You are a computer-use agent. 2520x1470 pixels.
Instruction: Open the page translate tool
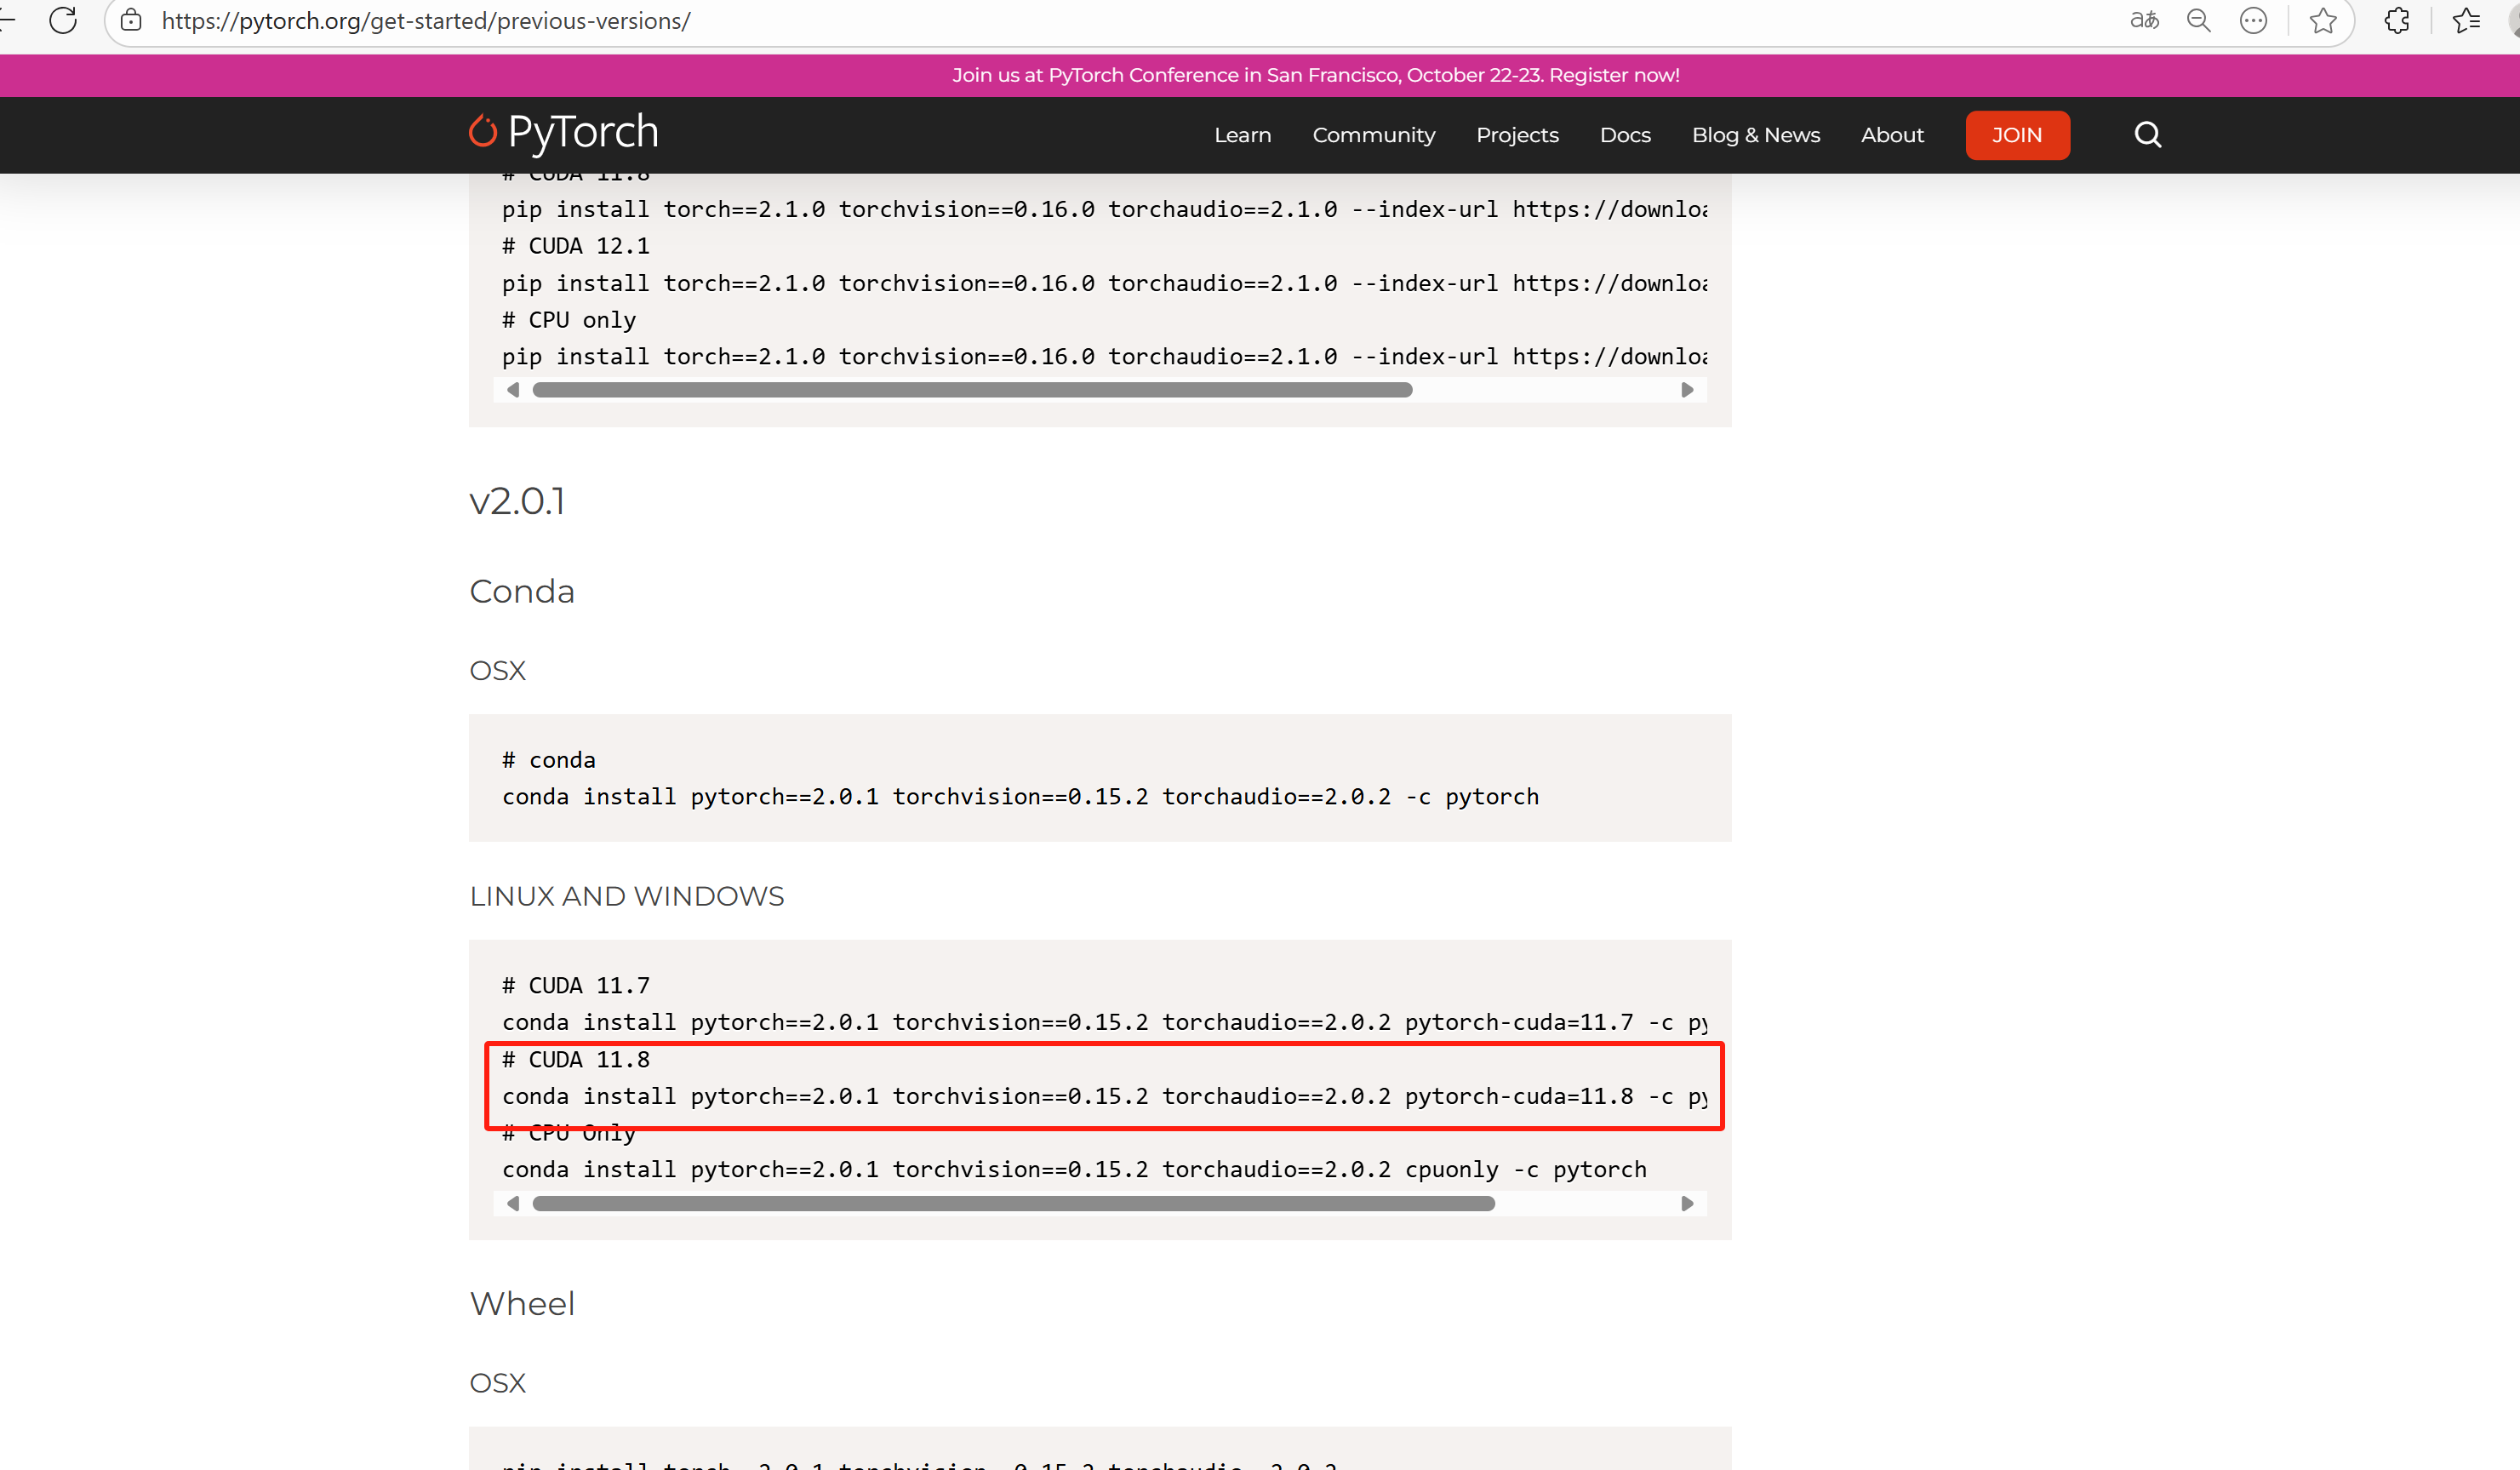[x=2143, y=20]
